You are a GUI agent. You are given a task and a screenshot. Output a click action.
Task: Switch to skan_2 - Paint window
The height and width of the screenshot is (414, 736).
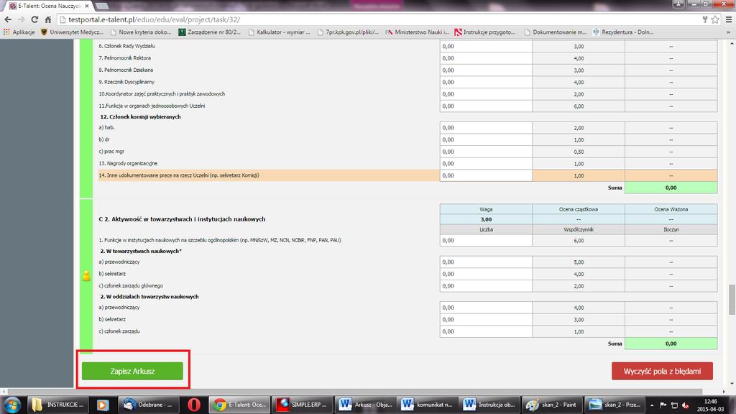pos(551,405)
